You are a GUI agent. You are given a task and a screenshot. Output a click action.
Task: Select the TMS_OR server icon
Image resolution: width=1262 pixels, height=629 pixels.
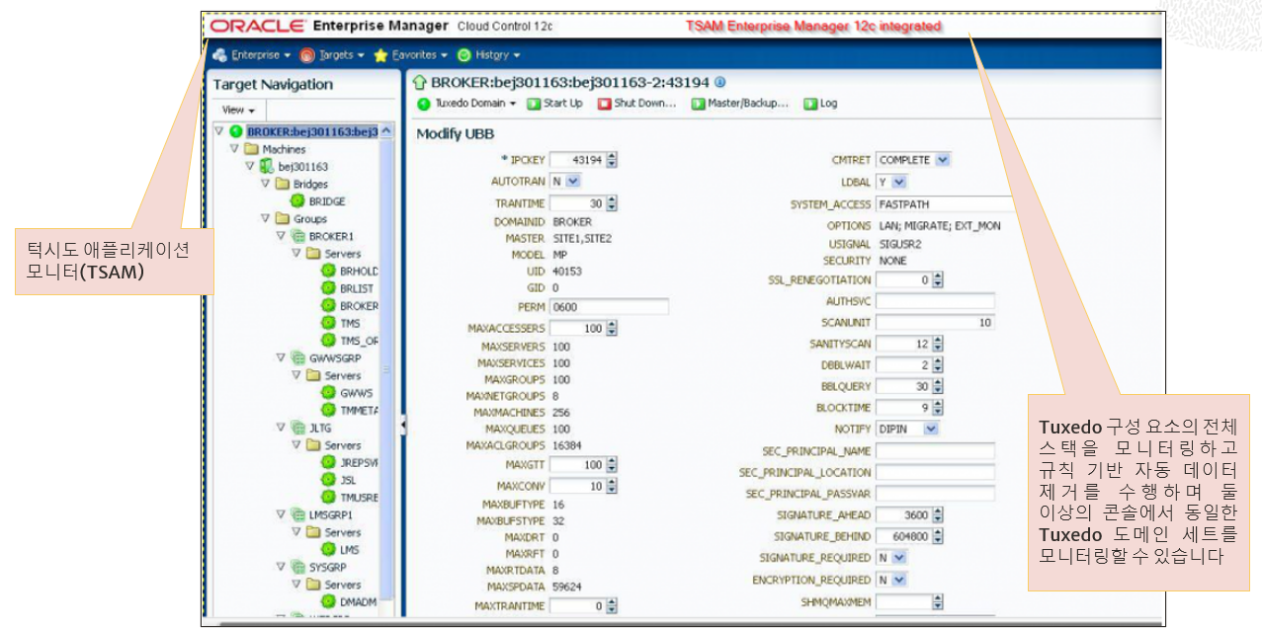coord(328,341)
